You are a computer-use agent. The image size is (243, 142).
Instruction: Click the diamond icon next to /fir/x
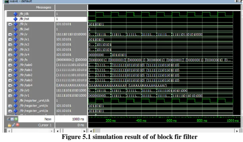[x=16, y=24]
